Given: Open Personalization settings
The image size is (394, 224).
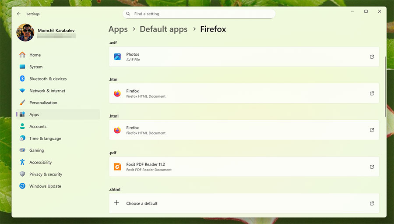Looking at the screenshot, I should point(43,103).
